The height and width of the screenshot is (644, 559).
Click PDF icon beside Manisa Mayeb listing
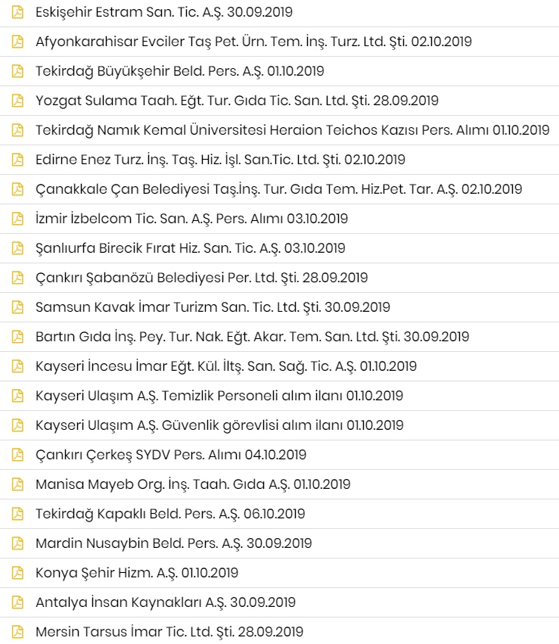click(x=17, y=484)
